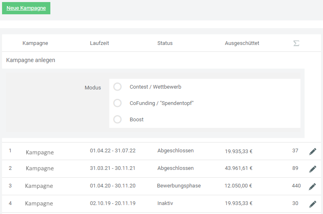Edit campaign 2 with pencil icon
323x214 pixels.
(313, 169)
